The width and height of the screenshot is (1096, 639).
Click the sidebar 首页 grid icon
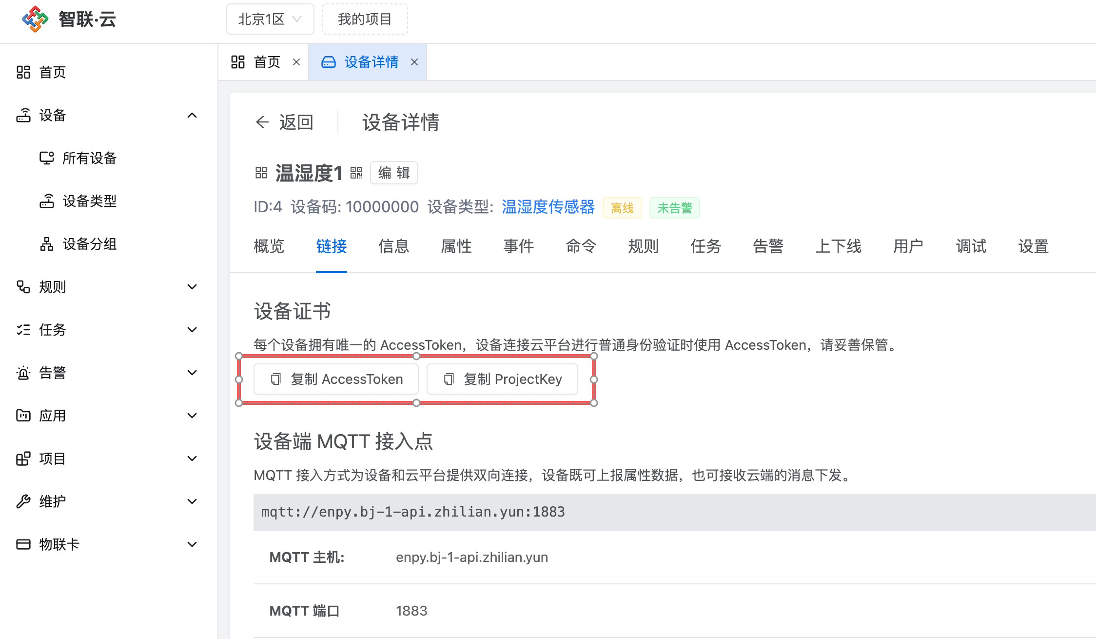click(23, 72)
